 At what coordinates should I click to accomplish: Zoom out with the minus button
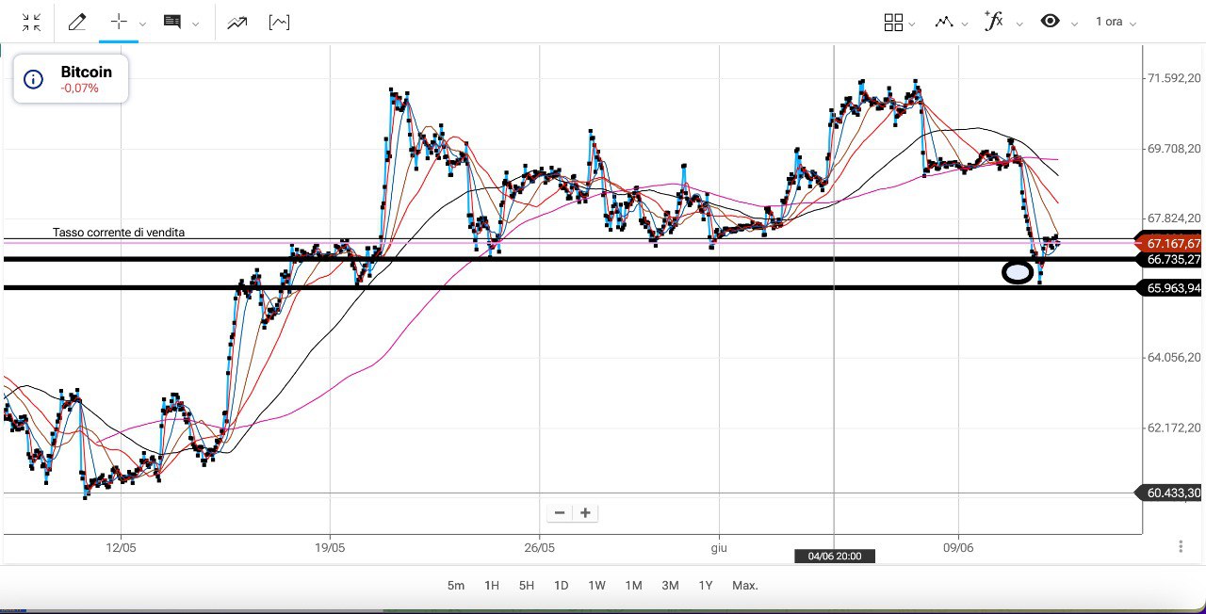tap(560, 513)
